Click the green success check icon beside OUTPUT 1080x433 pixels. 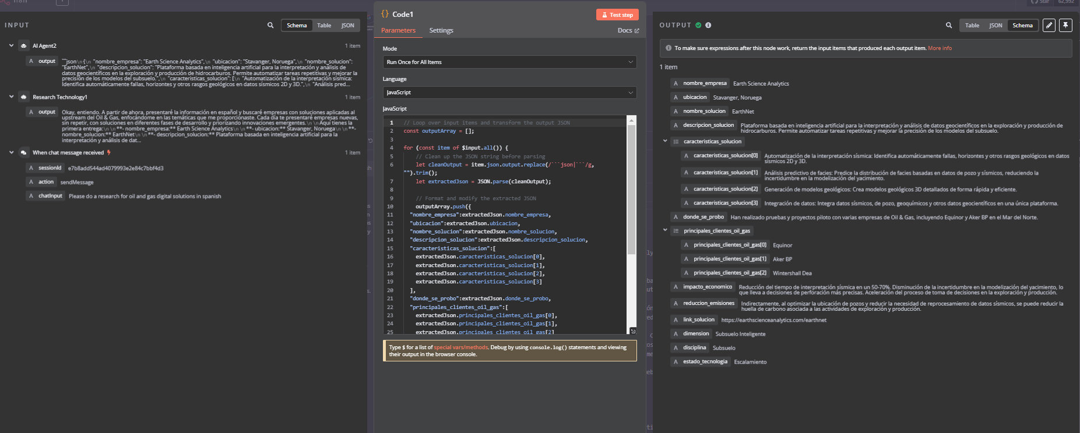tap(698, 25)
